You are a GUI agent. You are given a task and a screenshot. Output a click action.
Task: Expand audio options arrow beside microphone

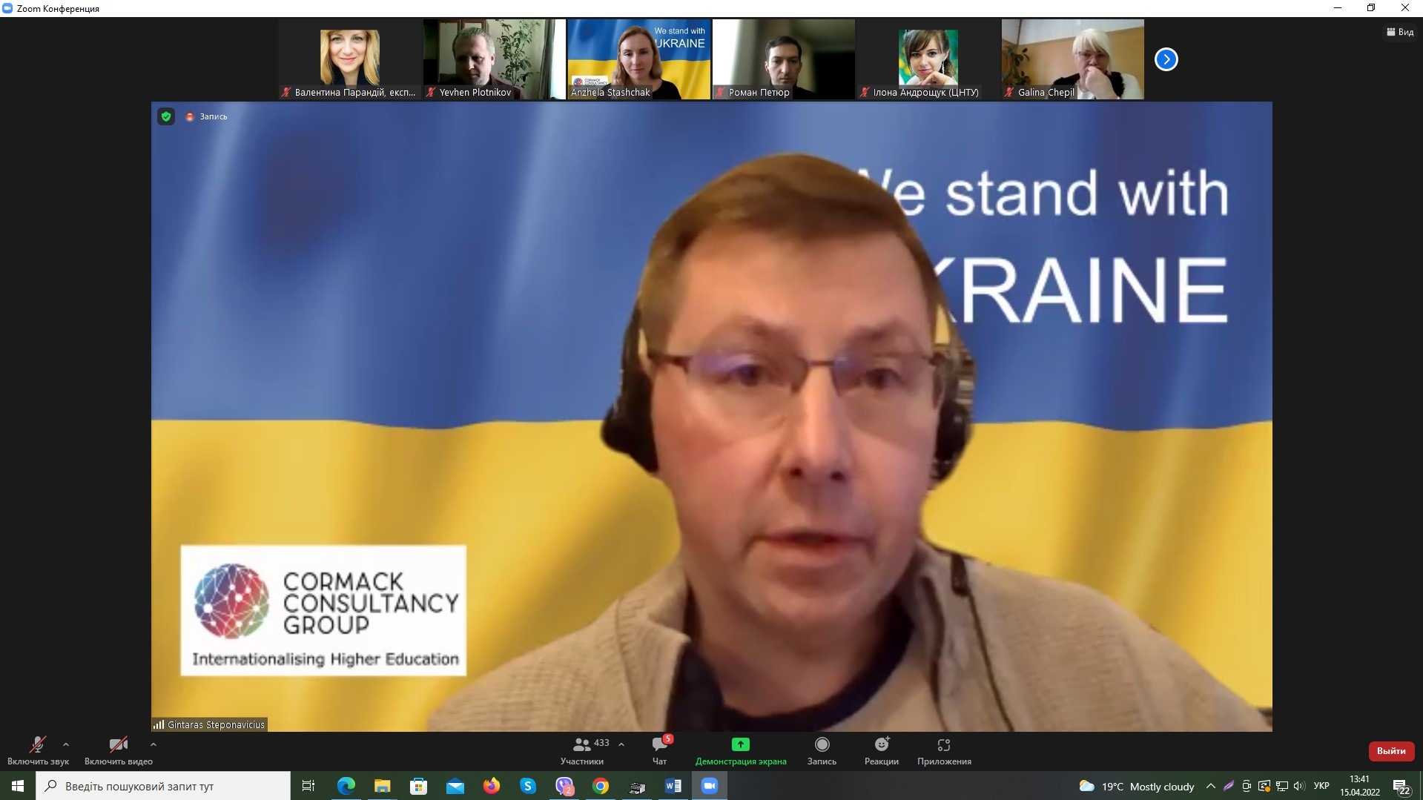click(x=66, y=744)
